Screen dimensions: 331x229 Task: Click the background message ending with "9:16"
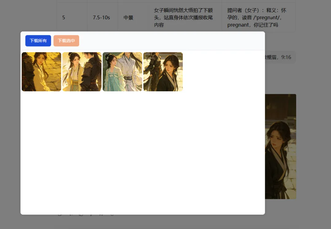[x=280, y=57]
